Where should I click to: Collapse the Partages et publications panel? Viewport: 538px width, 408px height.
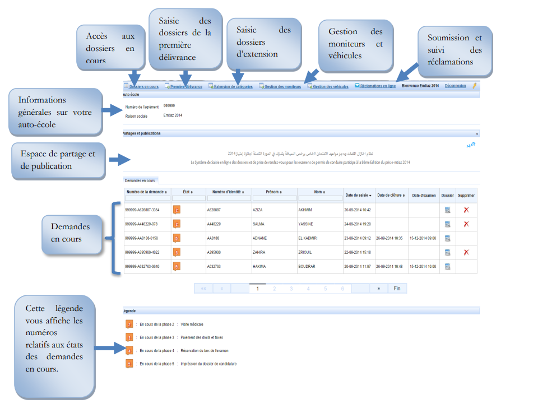pyautogui.click(x=477, y=133)
